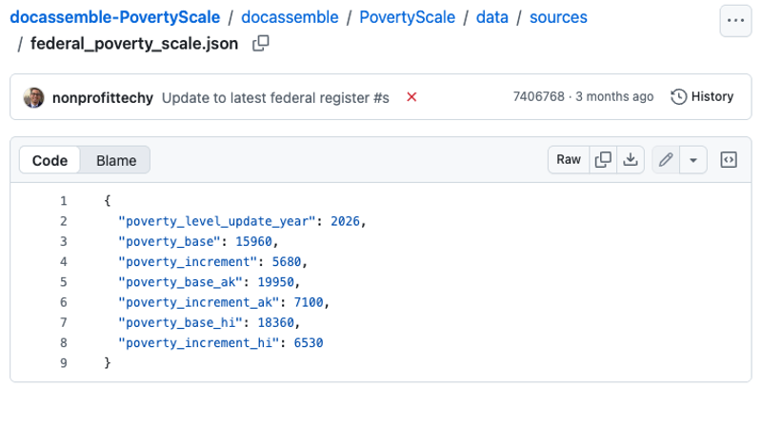
Task: Click the value 2026
Action: [345, 221]
